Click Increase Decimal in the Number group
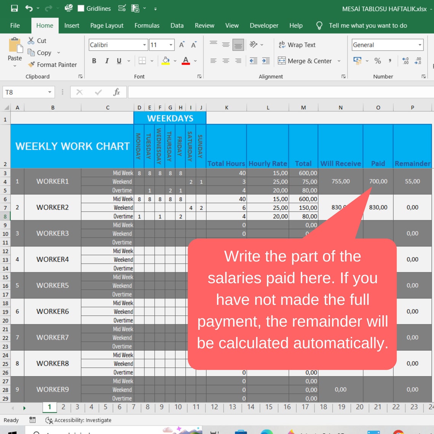This screenshot has height=434, width=434. (405, 61)
